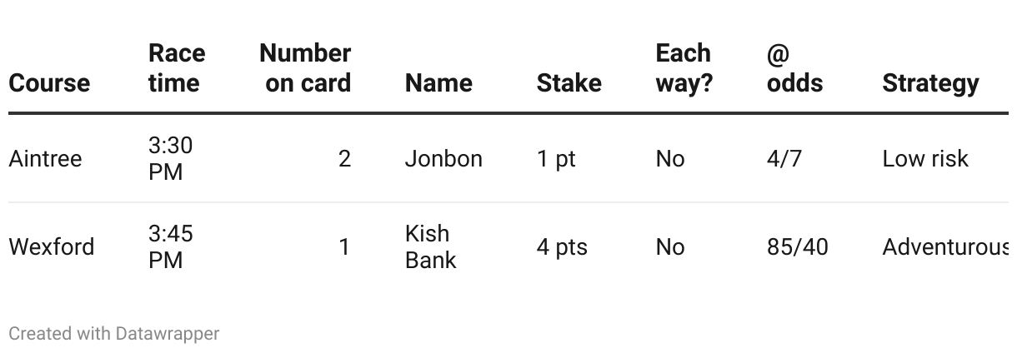Select the Strategy column header
The height and width of the screenshot is (353, 1017).
[930, 83]
